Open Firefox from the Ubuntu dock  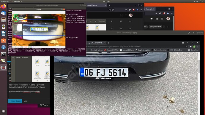4,6
